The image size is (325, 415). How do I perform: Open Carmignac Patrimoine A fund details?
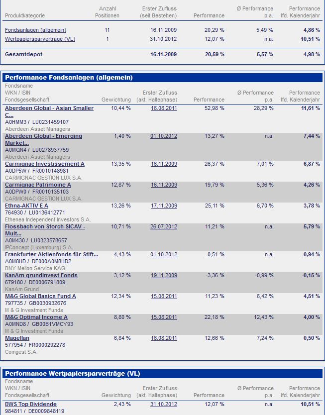tap(38, 185)
